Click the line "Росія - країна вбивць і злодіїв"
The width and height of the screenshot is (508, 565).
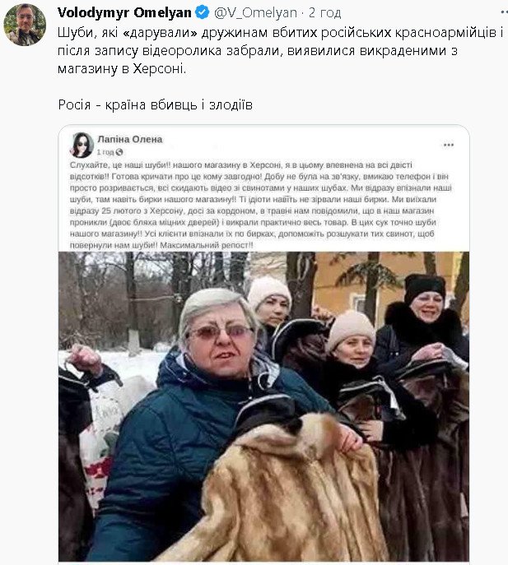155,104
